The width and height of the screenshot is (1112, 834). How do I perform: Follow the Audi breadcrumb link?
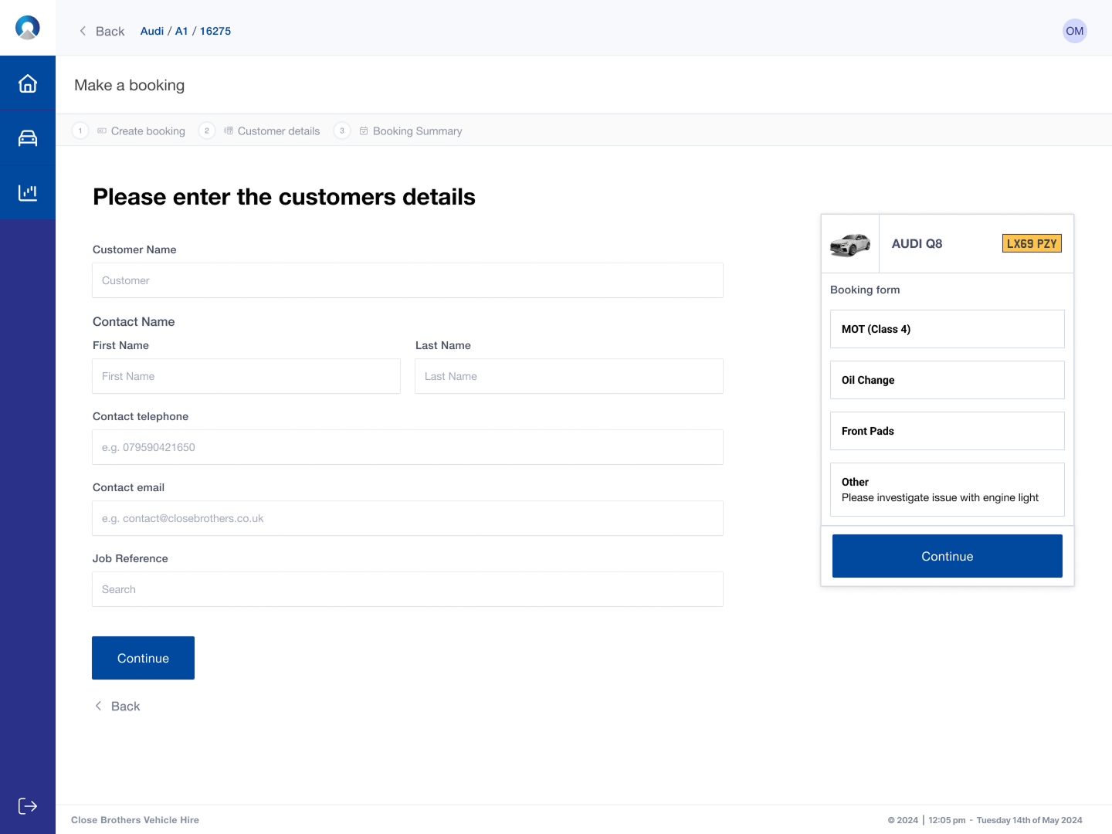tap(151, 31)
